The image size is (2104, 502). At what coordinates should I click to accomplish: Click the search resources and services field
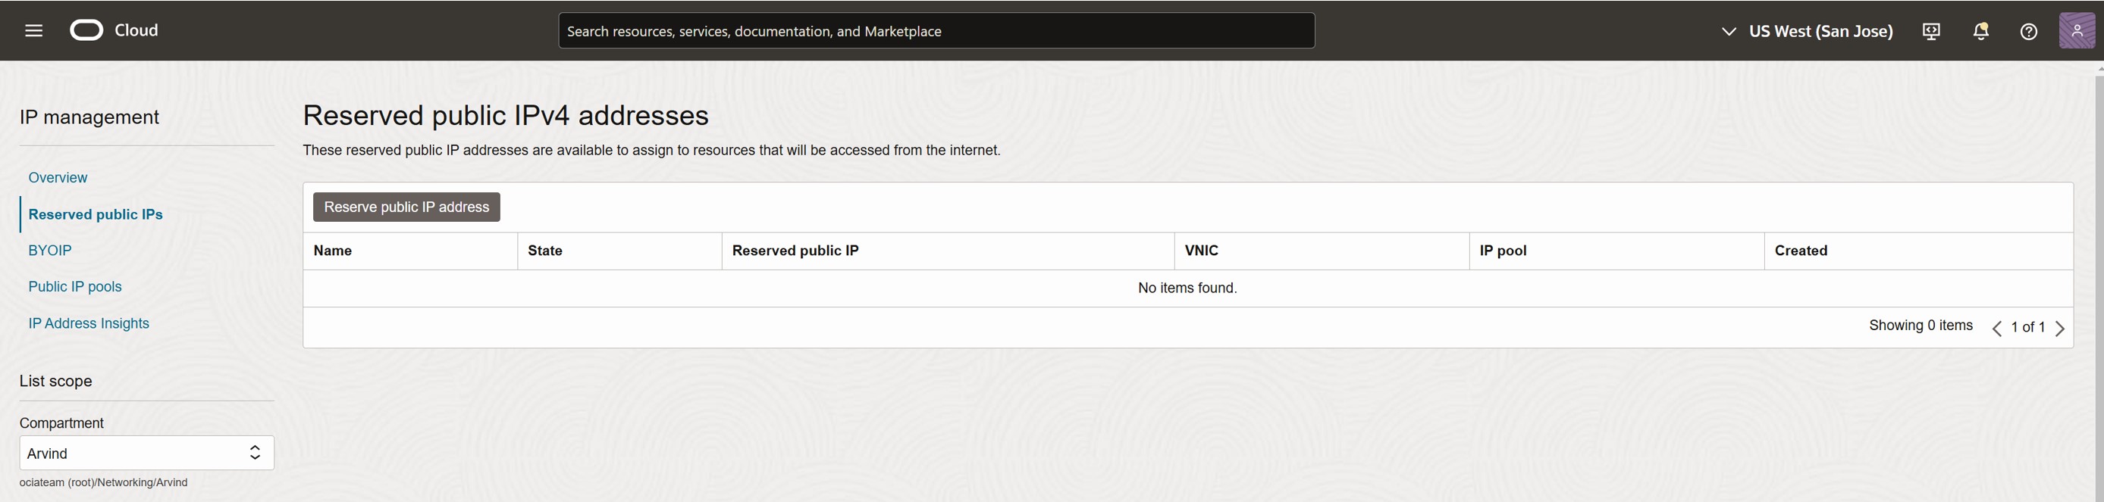tap(936, 31)
